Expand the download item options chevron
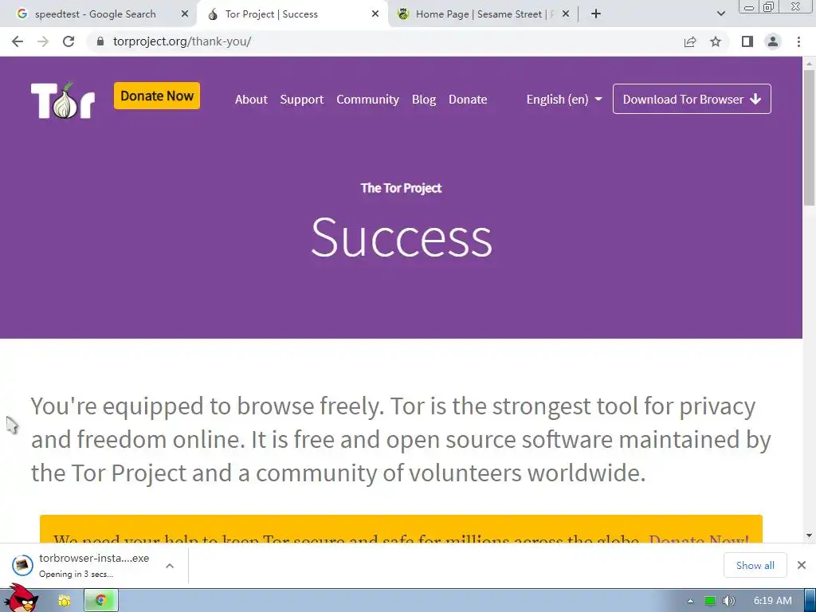 [x=170, y=566]
